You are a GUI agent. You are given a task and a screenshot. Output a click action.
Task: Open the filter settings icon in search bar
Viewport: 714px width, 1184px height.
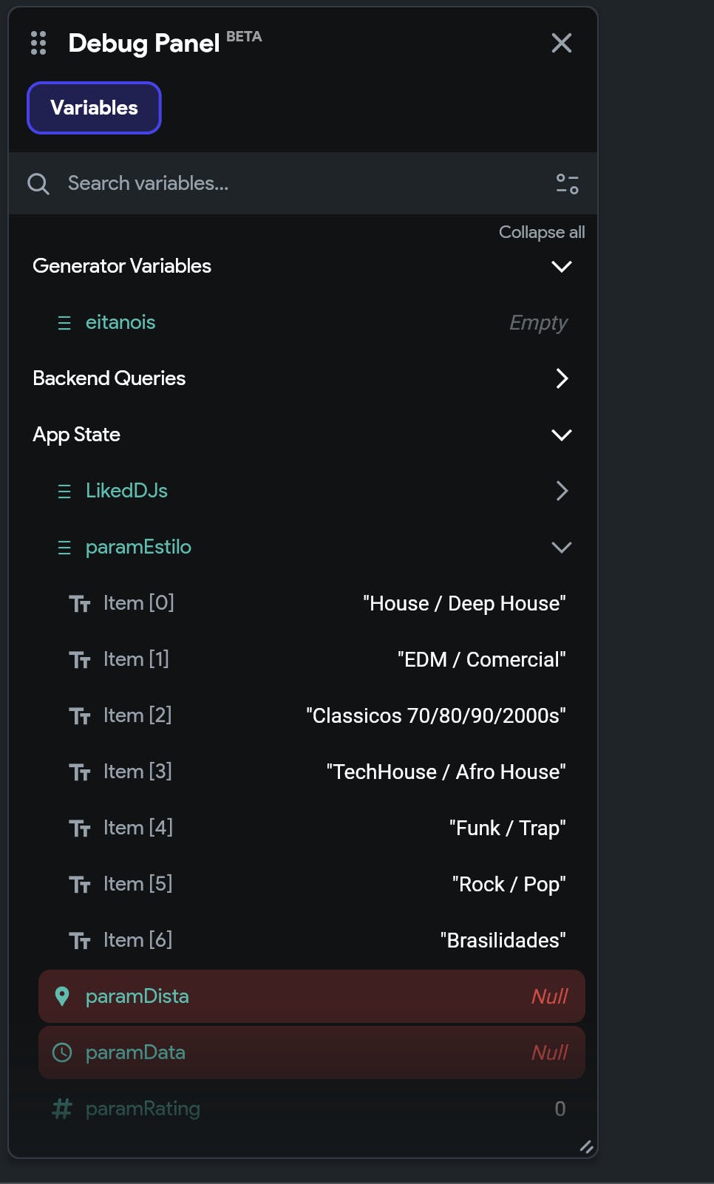(567, 183)
